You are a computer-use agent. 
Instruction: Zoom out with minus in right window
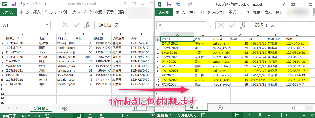click(269, 115)
